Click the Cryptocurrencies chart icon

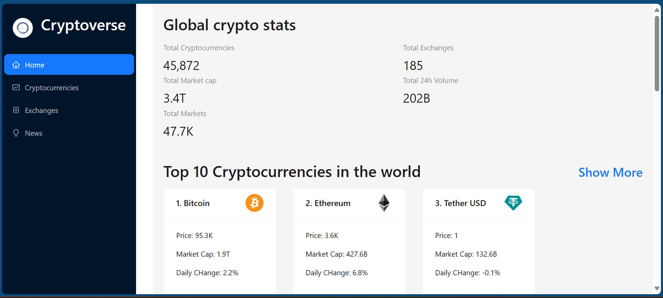[x=16, y=88]
